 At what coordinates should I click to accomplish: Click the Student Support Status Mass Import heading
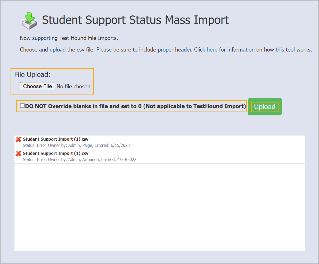click(135, 20)
